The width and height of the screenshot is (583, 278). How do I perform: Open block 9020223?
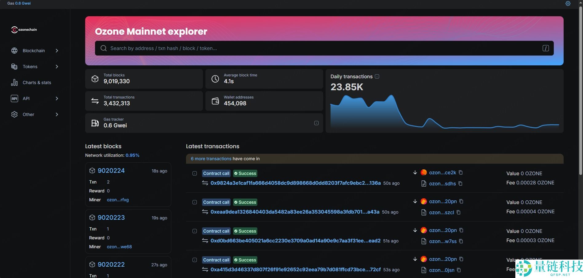point(111,218)
